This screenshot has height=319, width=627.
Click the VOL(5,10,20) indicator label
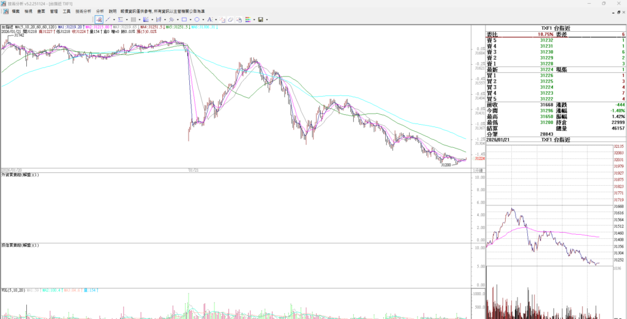[13, 290]
